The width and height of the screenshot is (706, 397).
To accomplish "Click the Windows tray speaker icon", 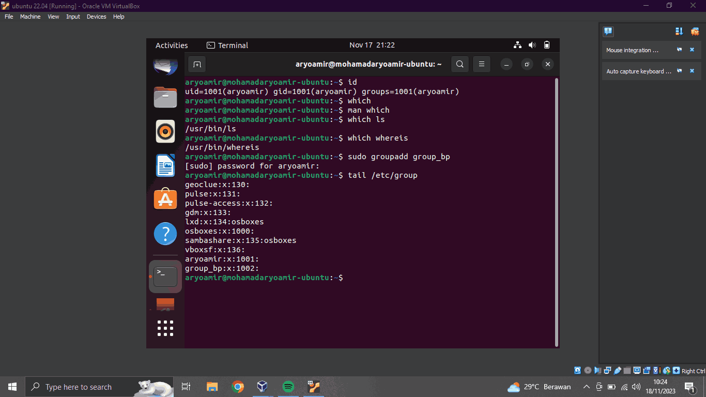I will coord(636,387).
